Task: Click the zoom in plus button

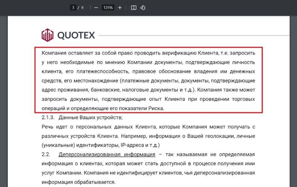Action: pyautogui.click(x=120, y=8)
